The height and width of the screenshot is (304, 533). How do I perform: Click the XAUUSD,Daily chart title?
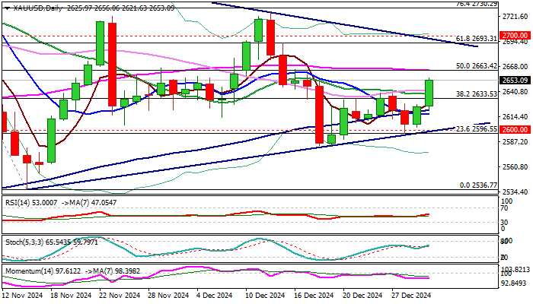32,7
